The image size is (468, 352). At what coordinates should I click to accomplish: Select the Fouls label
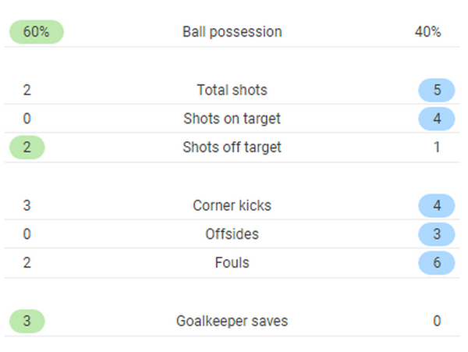tap(232, 263)
